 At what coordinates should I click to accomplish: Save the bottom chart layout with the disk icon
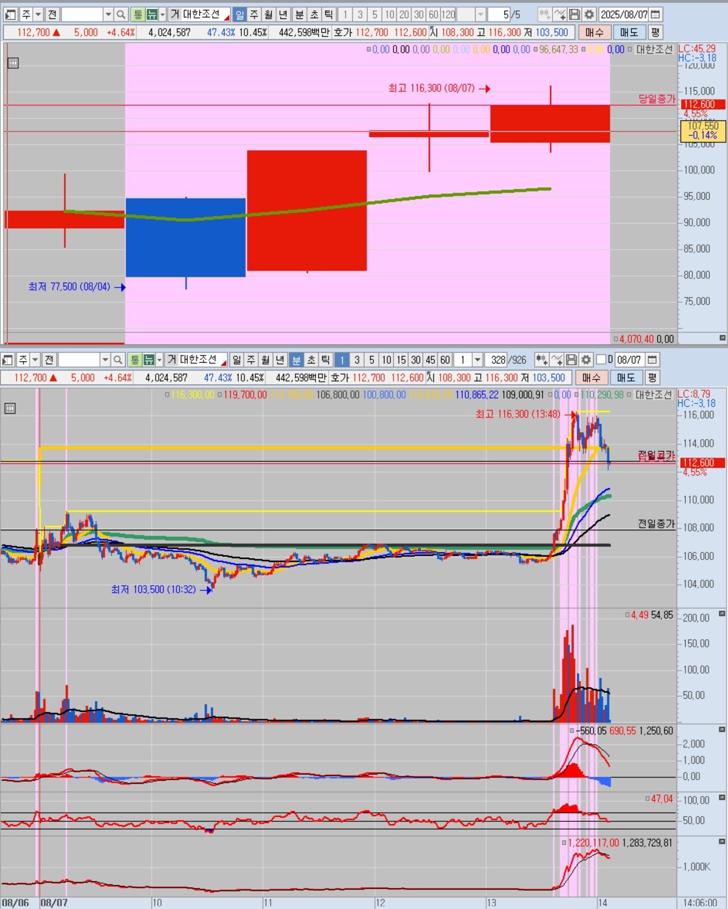pos(571,359)
